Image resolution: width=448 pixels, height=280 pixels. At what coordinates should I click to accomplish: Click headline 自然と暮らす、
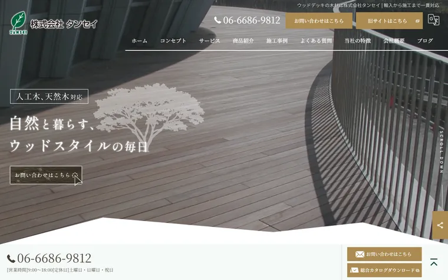tap(52, 123)
